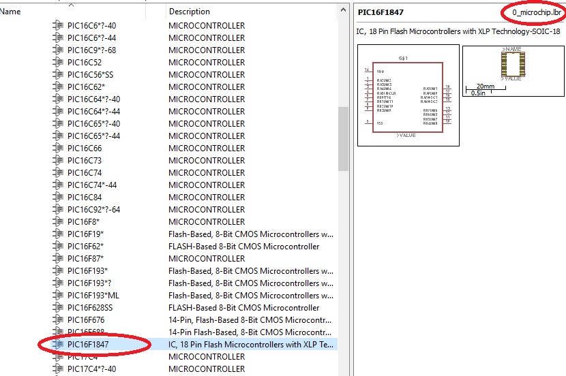Click the device icon beside PIC16C65*?-40
This screenshot has height=376, width=566.
[x=58, y=124]
